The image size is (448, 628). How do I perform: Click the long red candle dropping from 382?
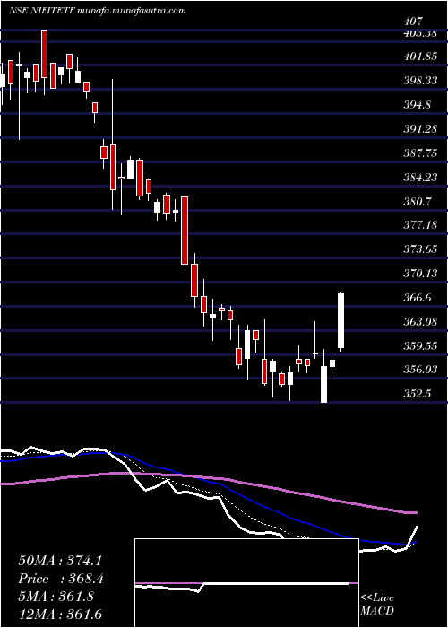pos(185,231)
